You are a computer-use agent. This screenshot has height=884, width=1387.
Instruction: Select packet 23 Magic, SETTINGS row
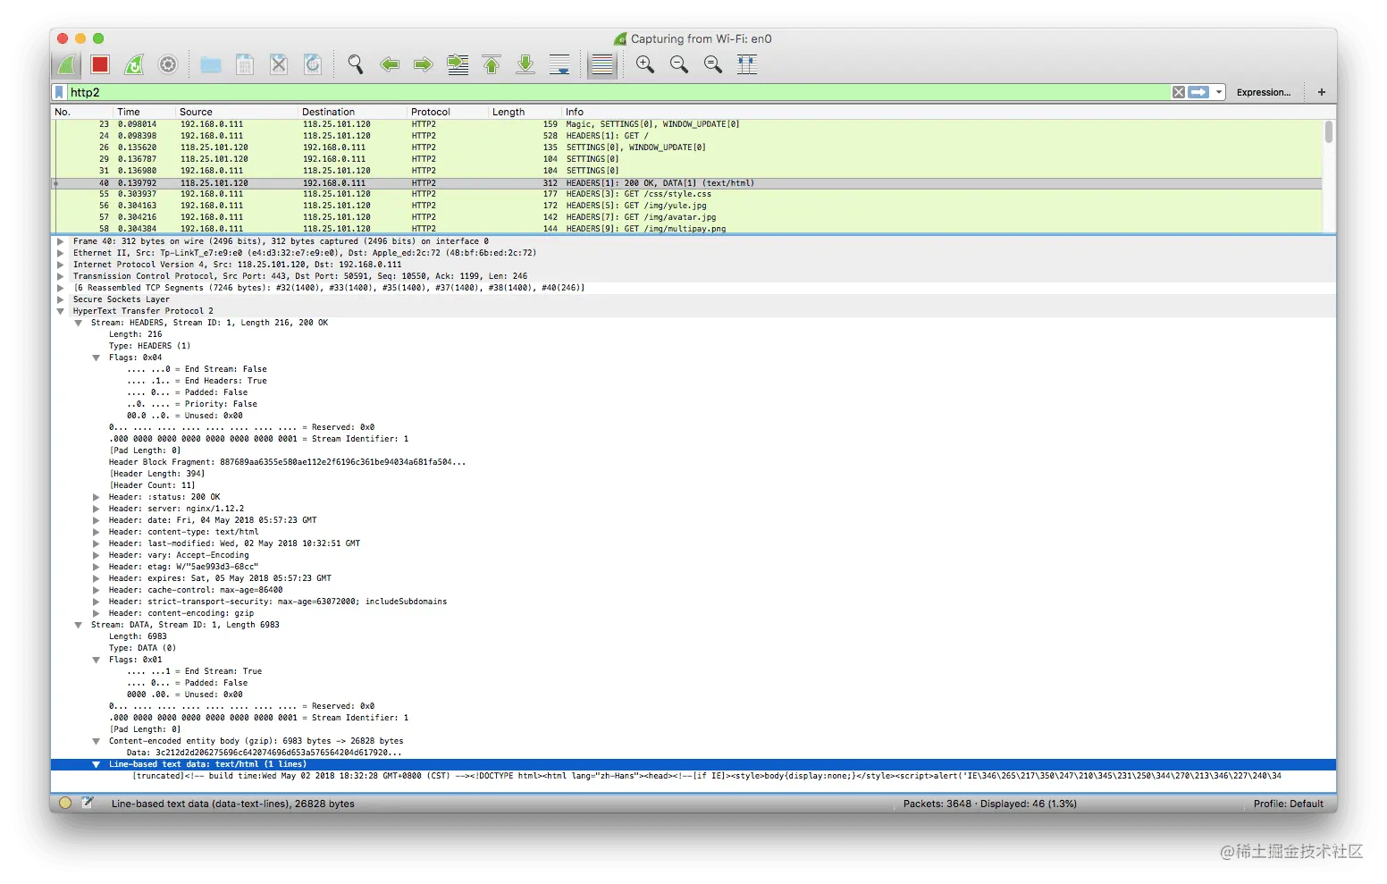(x=687, y=124)
